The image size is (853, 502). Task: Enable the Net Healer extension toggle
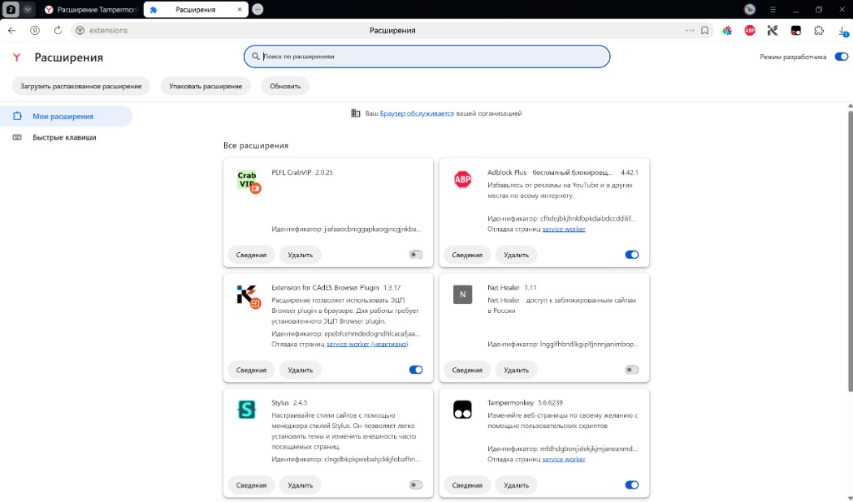coord(631,370)
